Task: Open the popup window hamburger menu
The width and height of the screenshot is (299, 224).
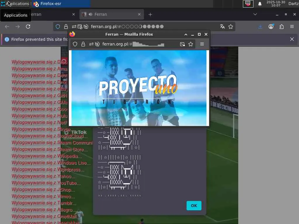Action: point(202,44)
